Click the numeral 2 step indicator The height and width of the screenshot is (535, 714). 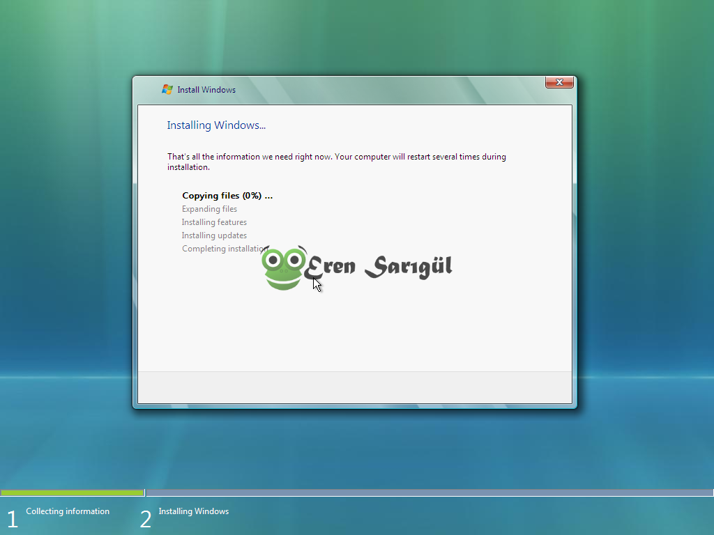[x=145, y=518]
